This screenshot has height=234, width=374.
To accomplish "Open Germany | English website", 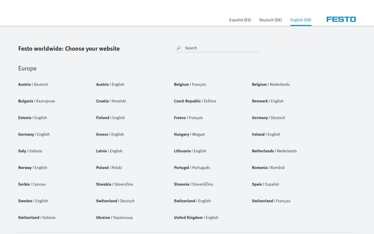I will pos(34,134).
